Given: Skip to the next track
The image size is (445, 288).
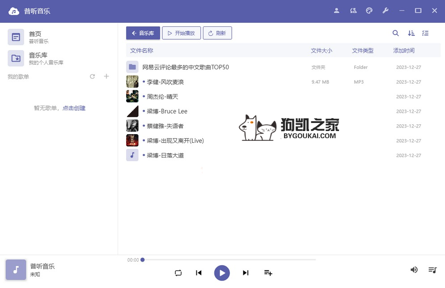Looking at the screenshot, I should 246,273.
